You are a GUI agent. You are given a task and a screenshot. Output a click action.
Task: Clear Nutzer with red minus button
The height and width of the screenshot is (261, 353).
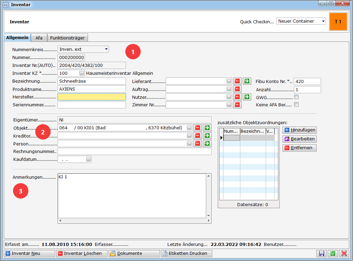coord(237,97)
